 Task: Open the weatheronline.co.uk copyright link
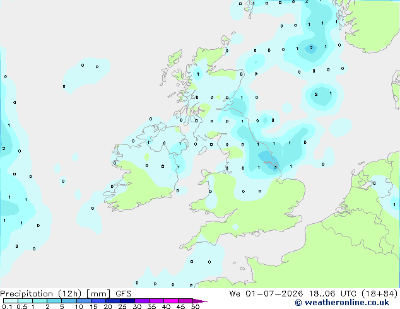click(342, 303)
